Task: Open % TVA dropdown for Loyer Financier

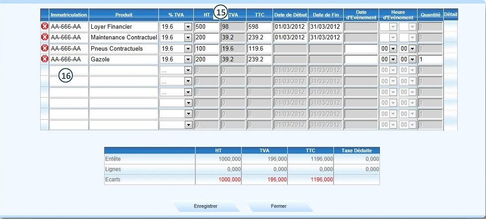Action: (x=187, y=26)
